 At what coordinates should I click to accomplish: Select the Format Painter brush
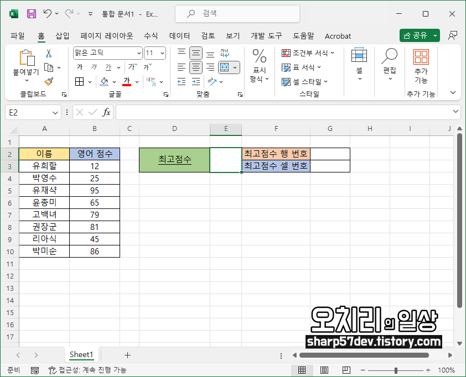49,81
